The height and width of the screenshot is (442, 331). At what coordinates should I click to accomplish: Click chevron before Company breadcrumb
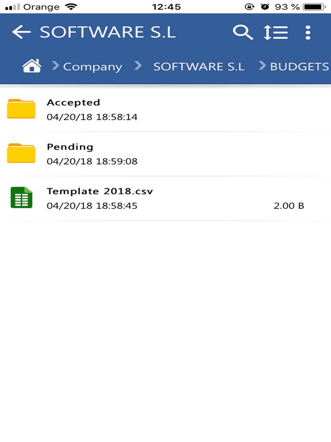(x=55, y=66)
